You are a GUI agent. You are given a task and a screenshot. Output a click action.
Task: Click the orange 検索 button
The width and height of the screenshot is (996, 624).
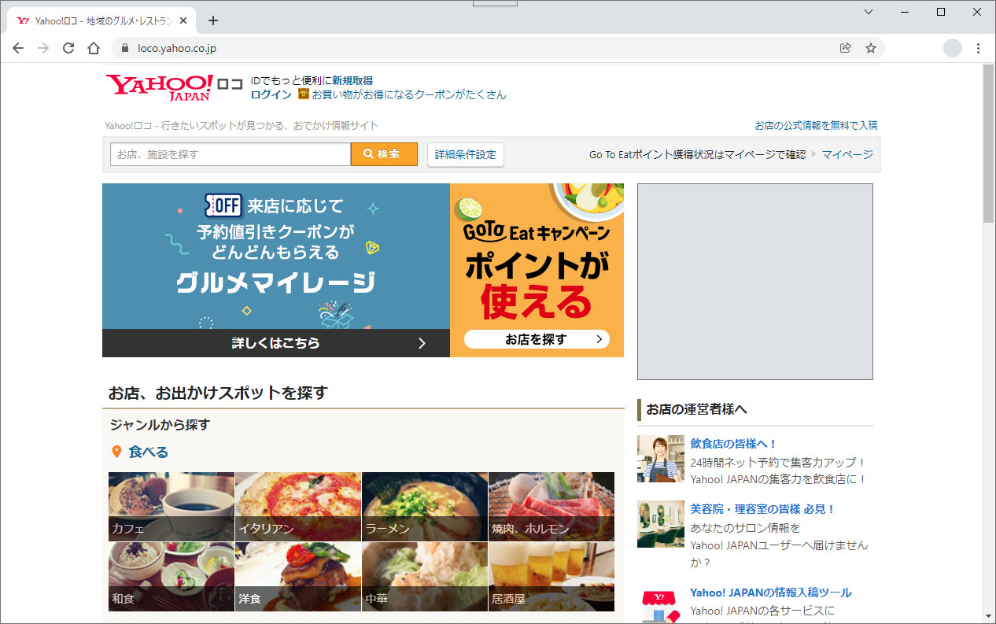coord(384,154)
